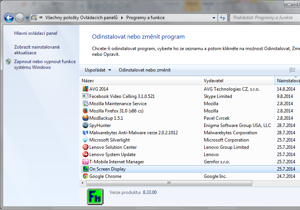Viewport: 300px width, 210px height.
Task: Select the Google Chrome icon in list
Action: pyautogui.click(x=85, y=176)
